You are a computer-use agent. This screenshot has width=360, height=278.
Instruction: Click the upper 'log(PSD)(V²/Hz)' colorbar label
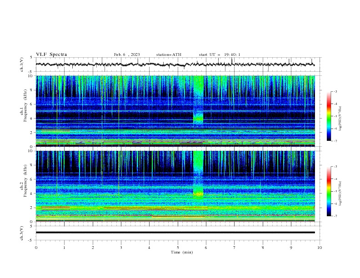coord(340,119)
